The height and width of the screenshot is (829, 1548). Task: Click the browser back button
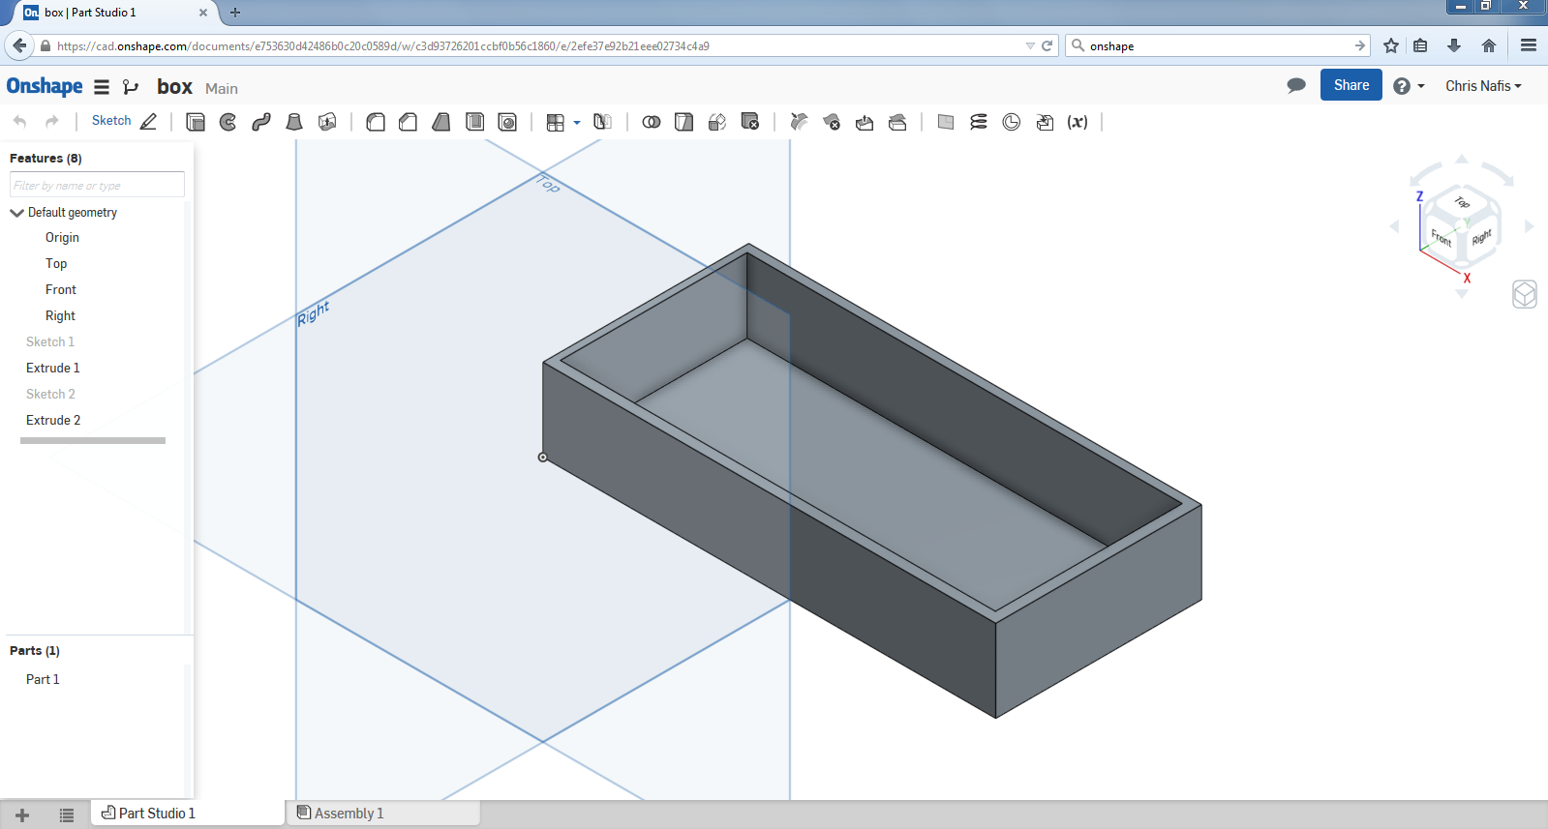19,45
